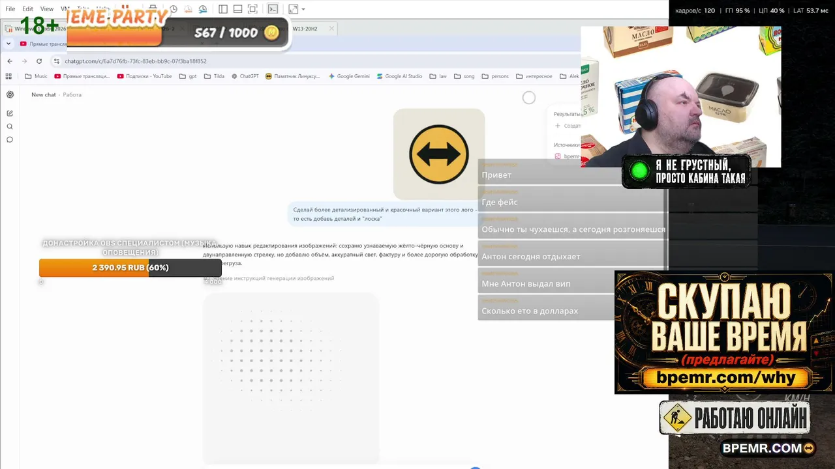Expand the stretch display dropdown arrow
Image resolution: width=835 pixels, height=469 pixels.
coord(303,9)
